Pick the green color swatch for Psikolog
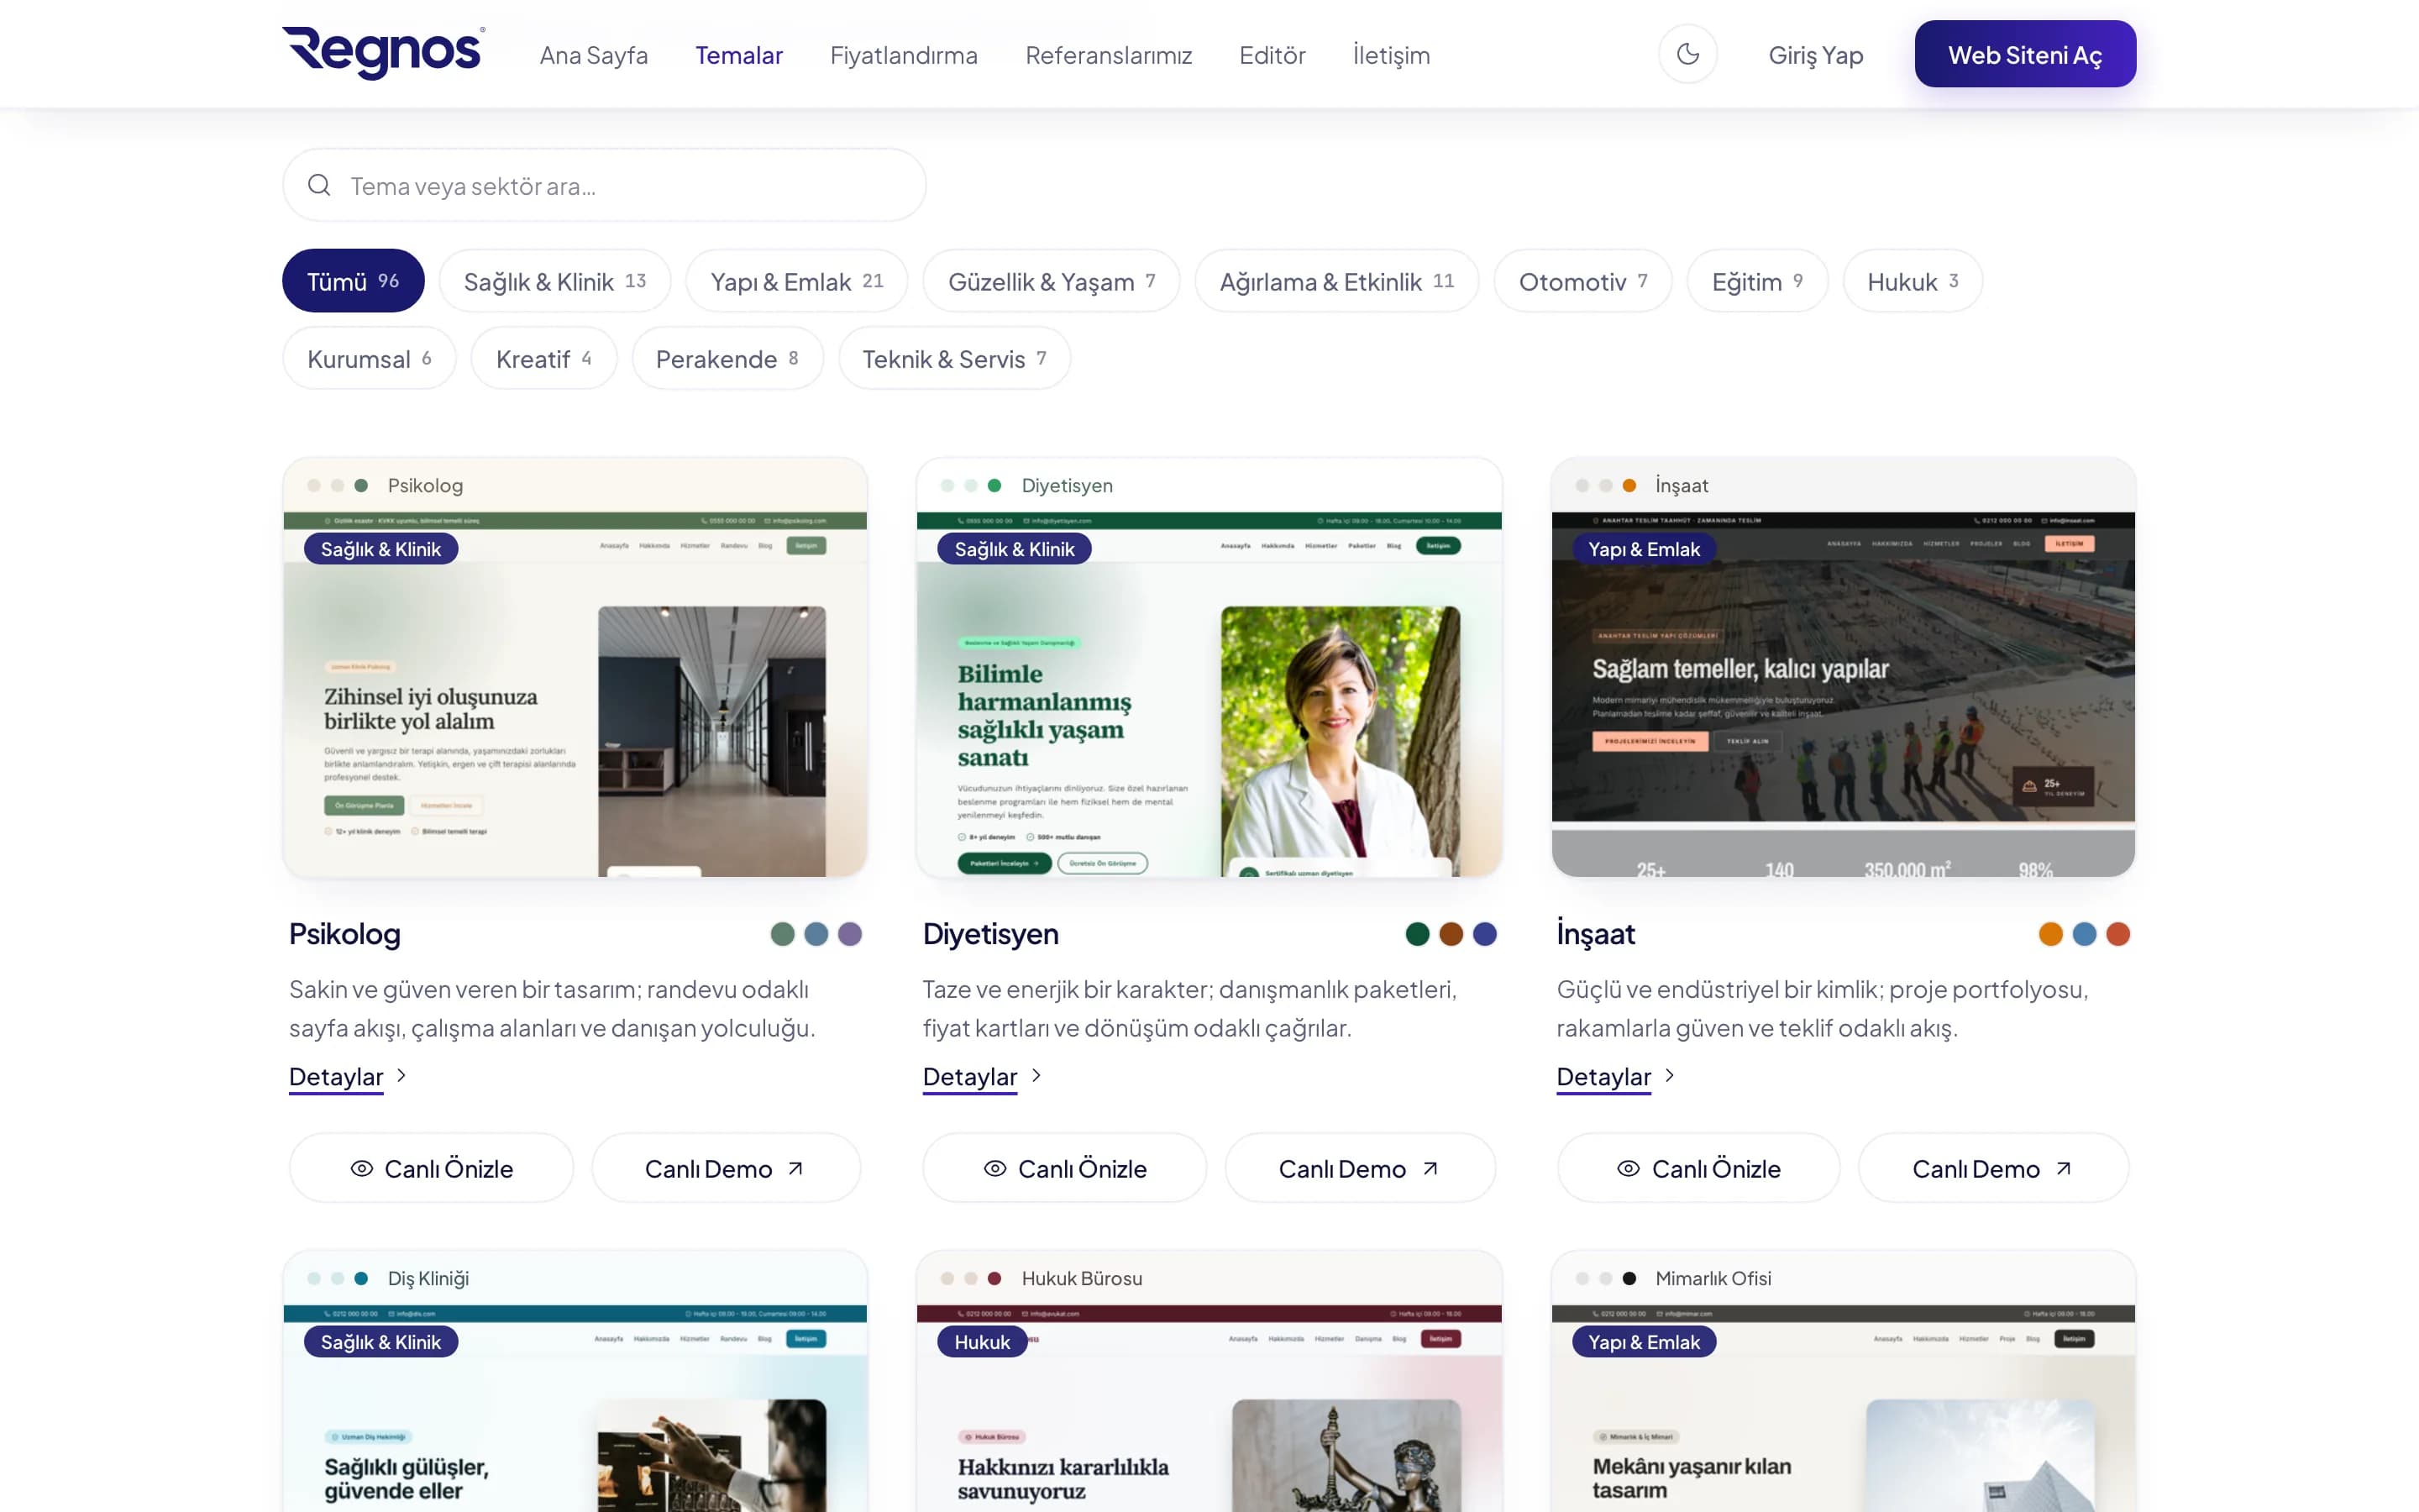 (x=783, y=933)
